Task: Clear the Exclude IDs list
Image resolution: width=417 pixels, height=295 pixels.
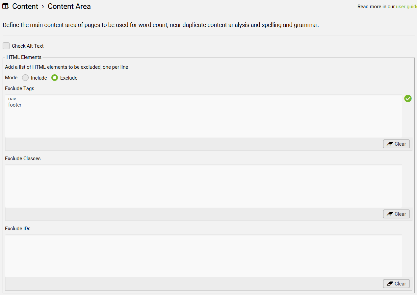Action: click(x=396, y=284)
